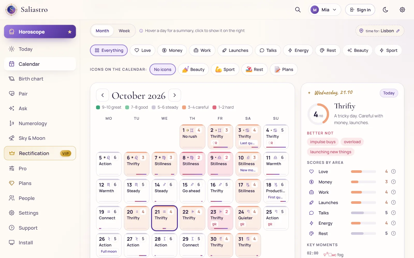This screenshot has width=414, height=258.
Task: Go to next month arrow
Action: point(175,95)
